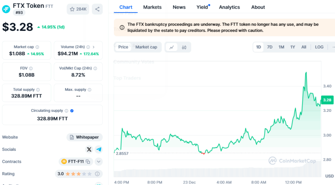Open the Whitepaper link
The image size is (335, 185).
coord(85,137)
